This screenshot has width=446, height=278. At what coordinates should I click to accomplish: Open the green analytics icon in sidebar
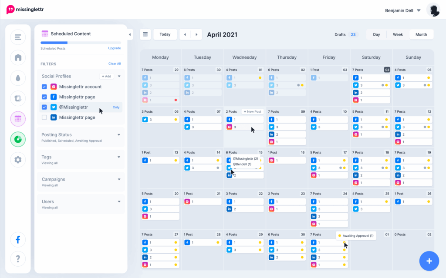point(18,139)
